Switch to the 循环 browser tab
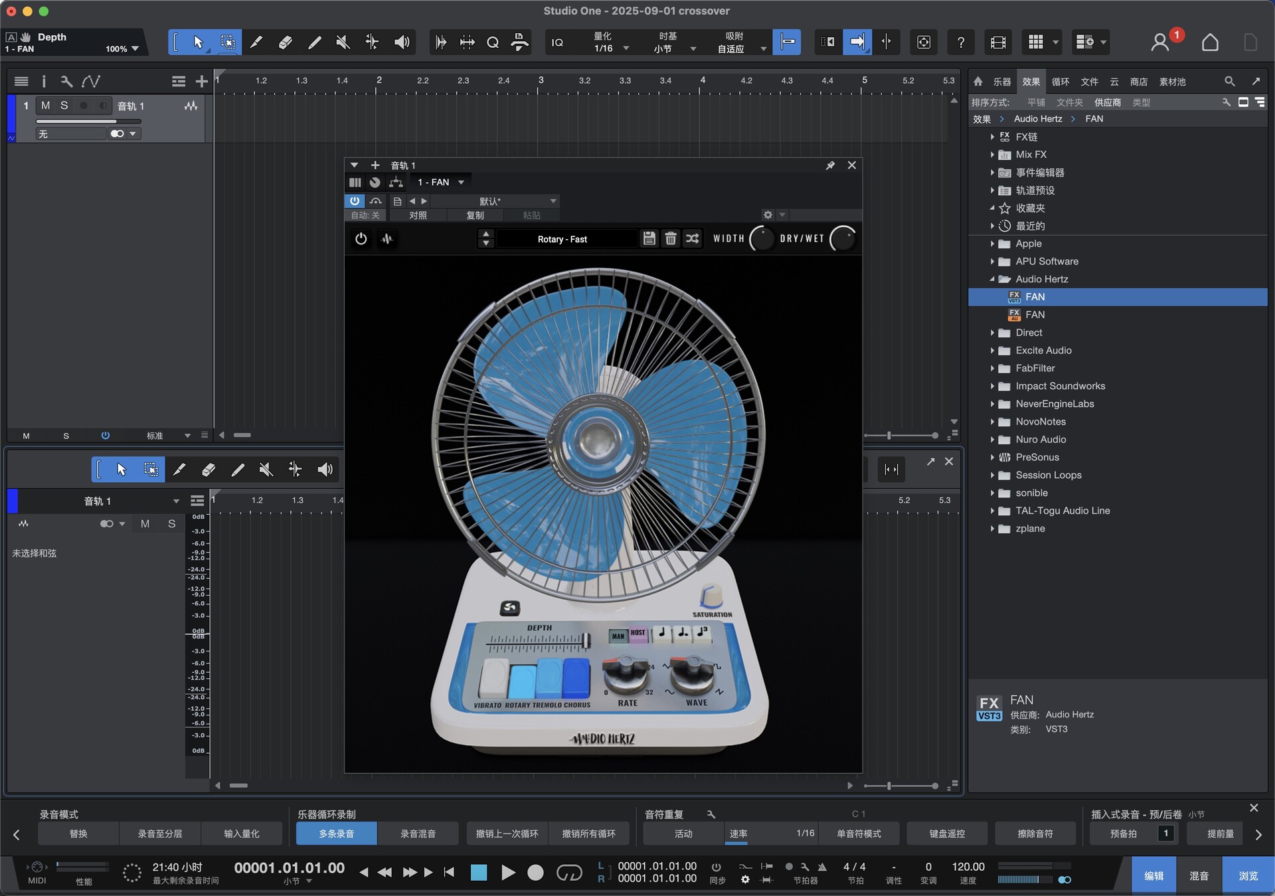The height and width of the screenshot is (896, 1275). (x=1060, y=82)
